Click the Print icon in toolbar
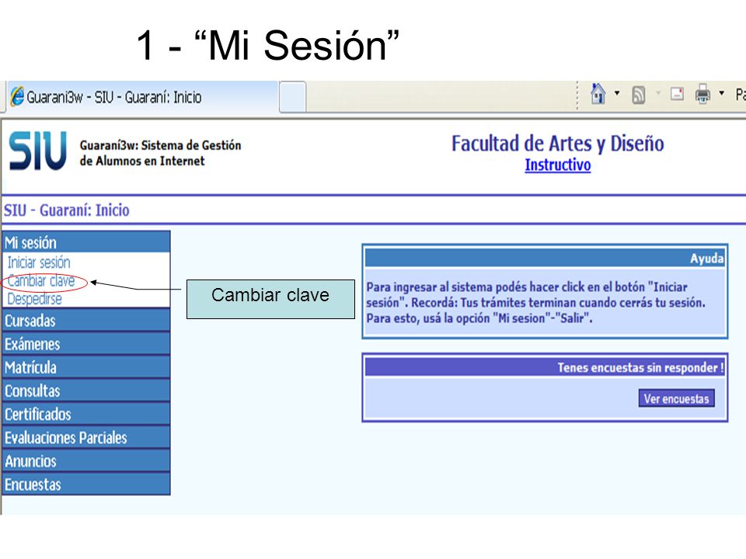 tap(702, 94)
